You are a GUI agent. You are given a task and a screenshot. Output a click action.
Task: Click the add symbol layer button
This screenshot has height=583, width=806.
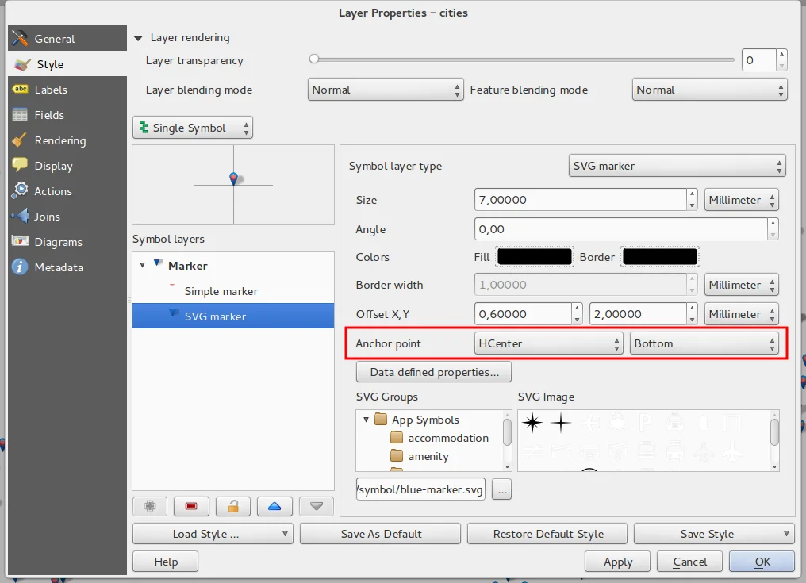pos(149,506)
